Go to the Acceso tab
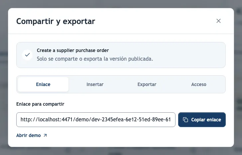Viewport: 242px width, 155px height. click(x=199, y=84)
